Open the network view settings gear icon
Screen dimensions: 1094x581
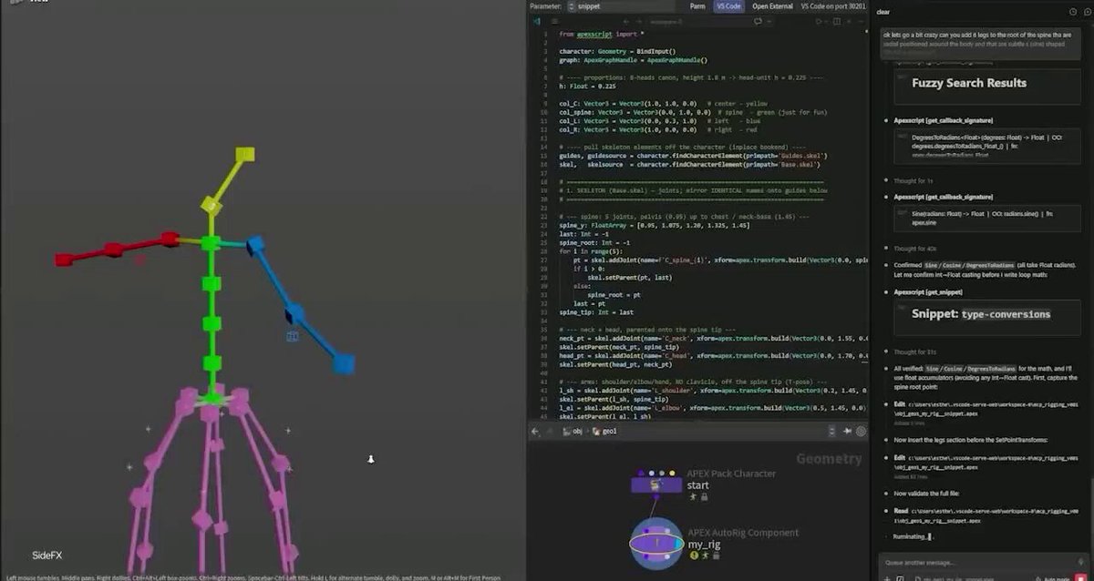(861, 432)
